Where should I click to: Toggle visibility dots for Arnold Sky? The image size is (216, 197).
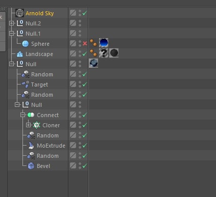(80, 13)
